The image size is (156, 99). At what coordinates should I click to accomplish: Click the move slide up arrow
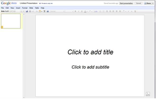coord(21,11)
